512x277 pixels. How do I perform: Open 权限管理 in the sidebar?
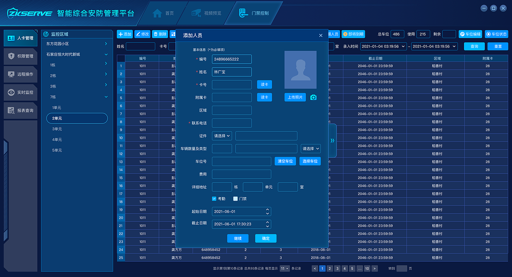(x=21, y=56)
